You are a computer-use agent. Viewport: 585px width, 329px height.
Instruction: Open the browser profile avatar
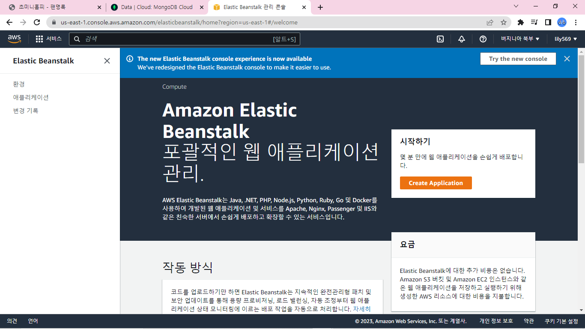coord(562,22)
